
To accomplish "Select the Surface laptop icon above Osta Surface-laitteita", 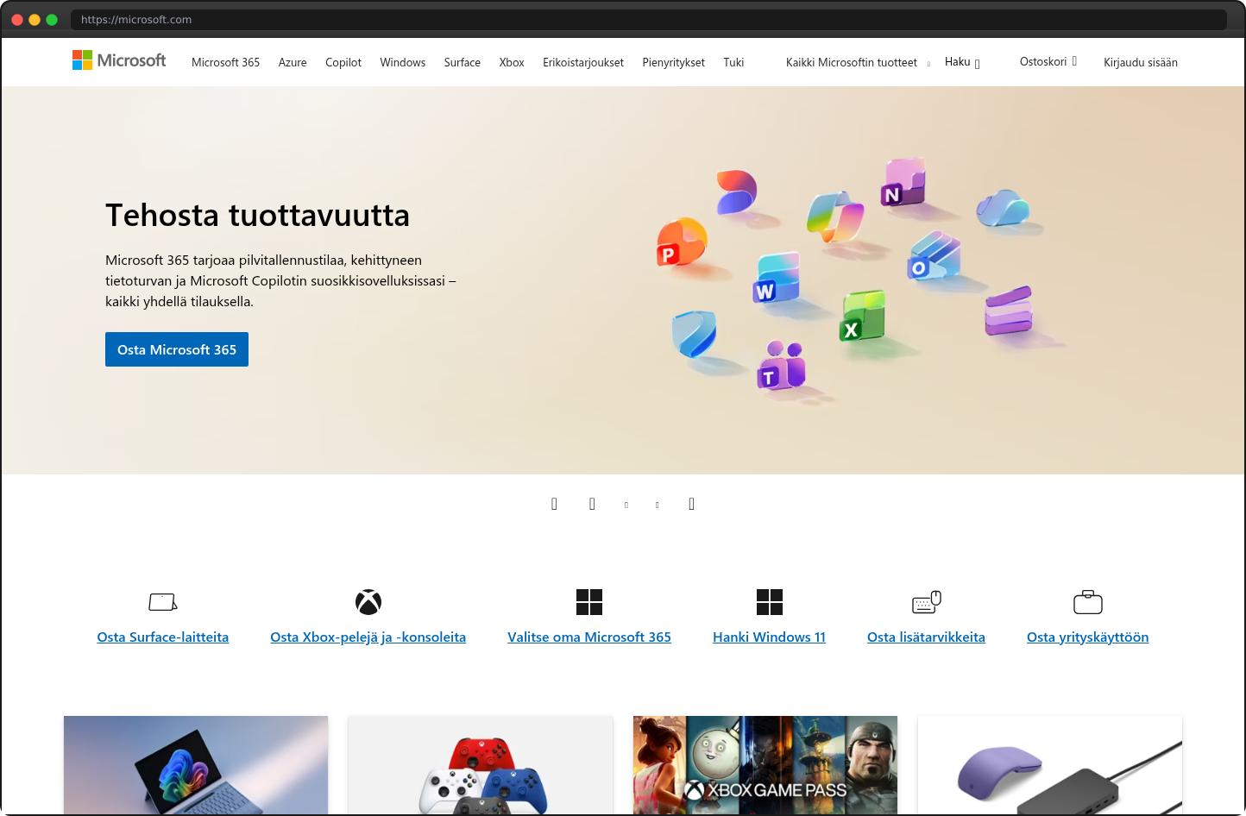I will coord(162,601).
